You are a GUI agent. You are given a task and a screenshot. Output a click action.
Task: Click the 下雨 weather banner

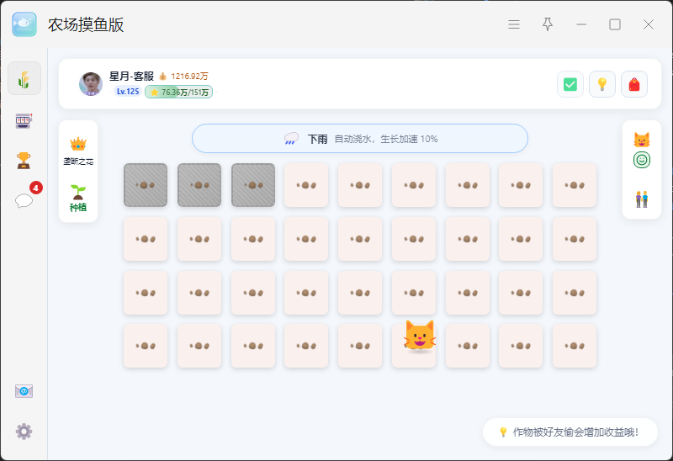pyautogui.click(x=360, y=139)
